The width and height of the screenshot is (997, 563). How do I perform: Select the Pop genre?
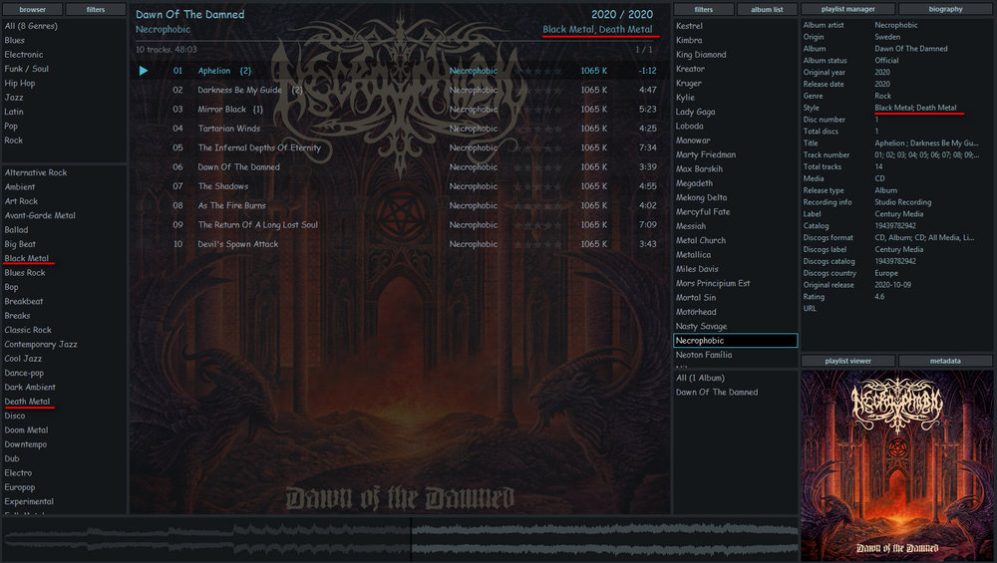pyautogui.click(x=11, y=126)
